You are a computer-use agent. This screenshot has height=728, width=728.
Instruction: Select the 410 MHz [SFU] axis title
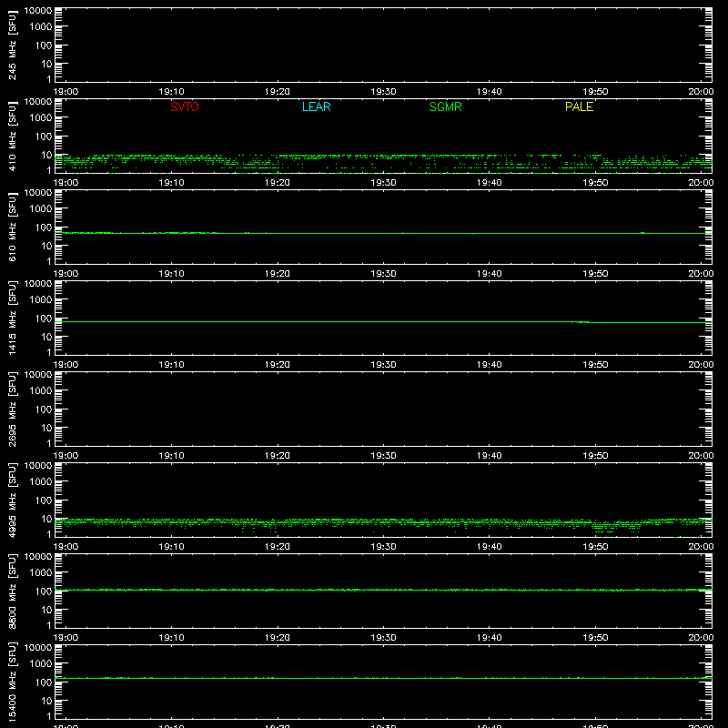[12, 136]
